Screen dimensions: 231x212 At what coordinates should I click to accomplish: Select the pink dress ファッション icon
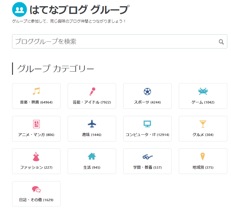[x=36, y=156]
